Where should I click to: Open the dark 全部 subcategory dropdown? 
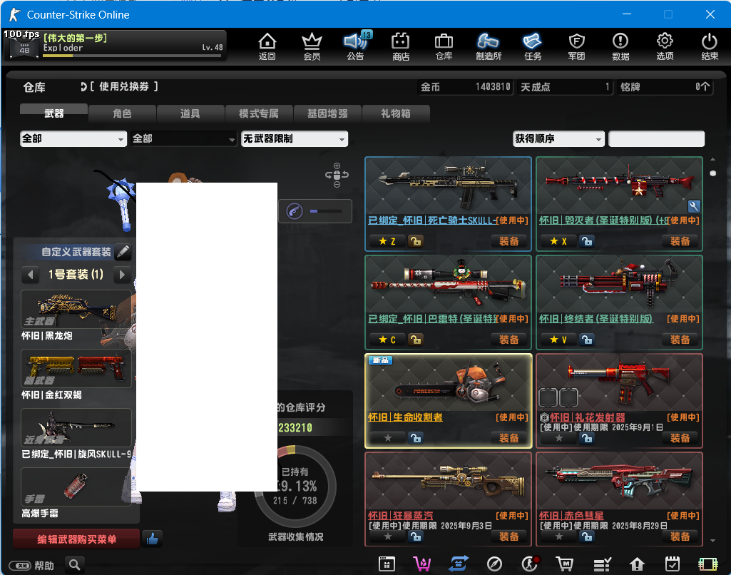(x=184, y=139)
